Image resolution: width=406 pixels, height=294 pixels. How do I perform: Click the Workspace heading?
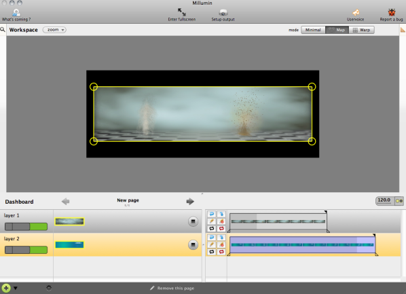click(x=24, y=30)
